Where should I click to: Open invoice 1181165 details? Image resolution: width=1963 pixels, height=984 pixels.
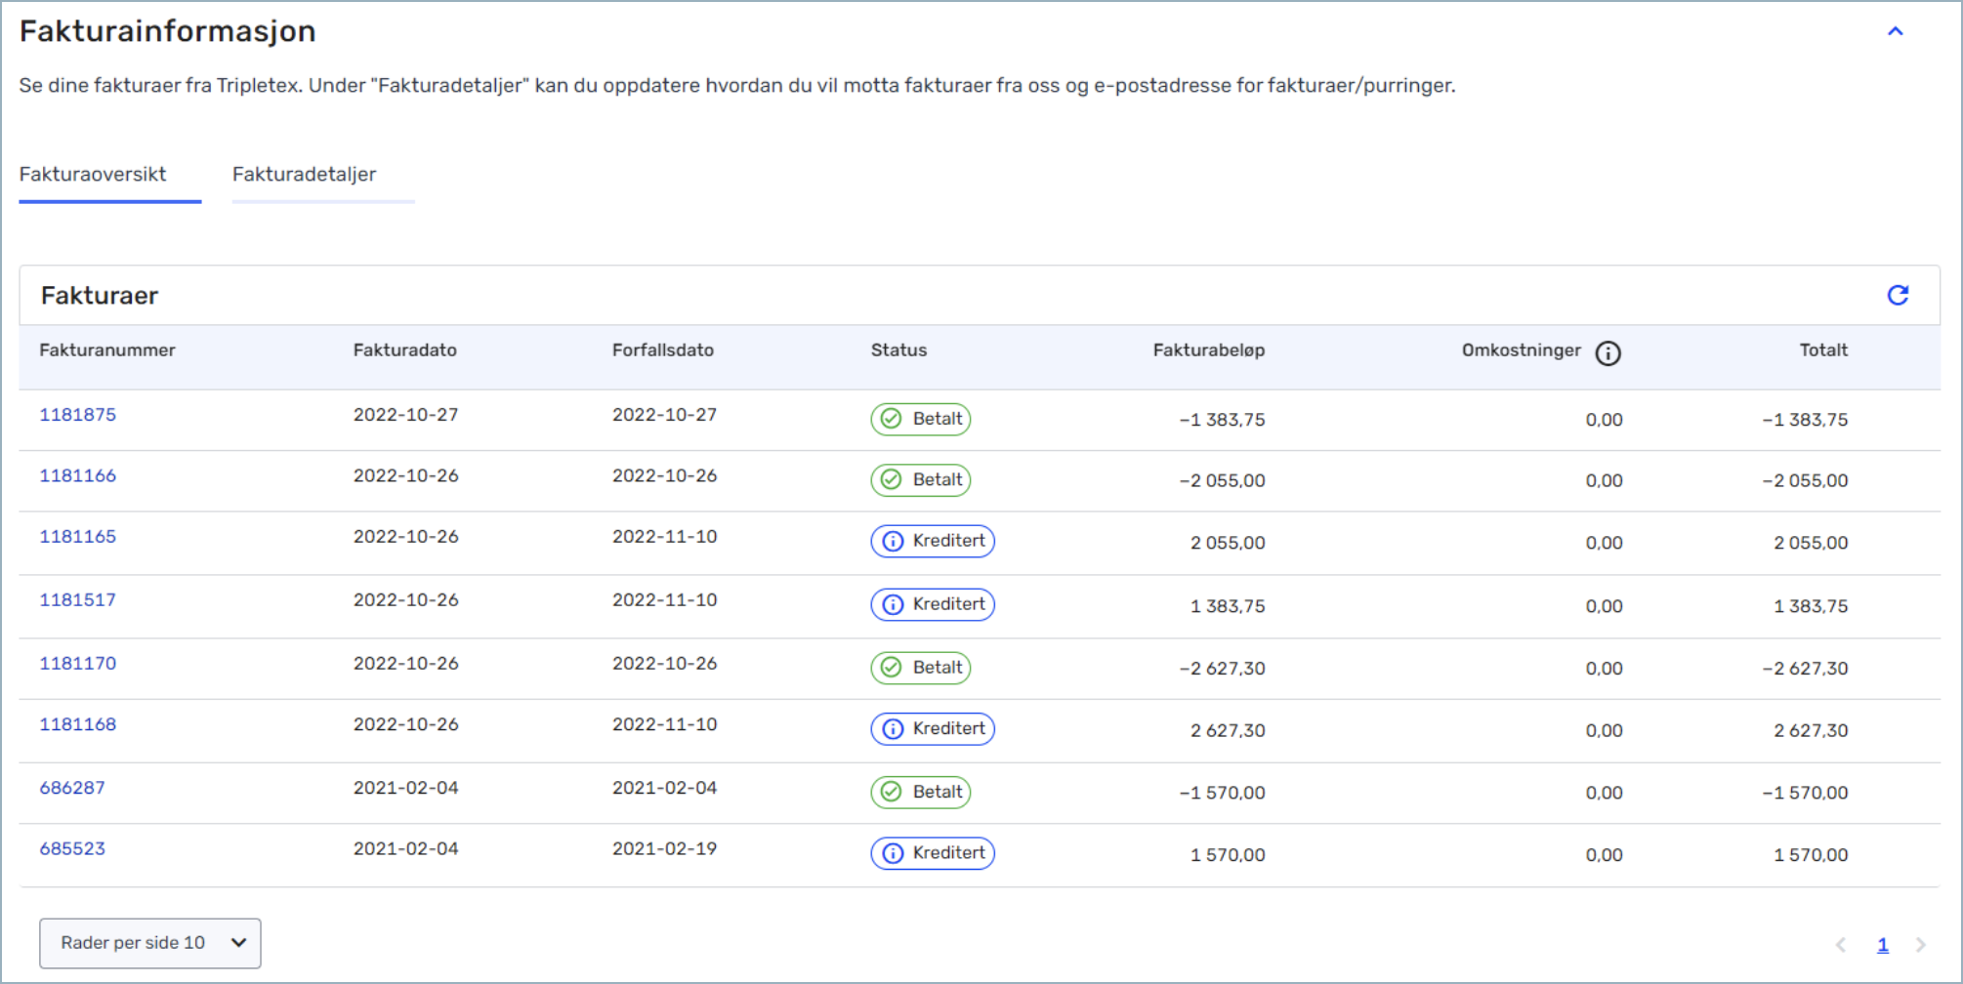(77, 537)
